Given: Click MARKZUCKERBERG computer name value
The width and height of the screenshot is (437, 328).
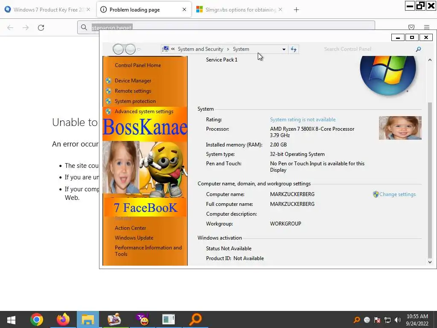Looking at the screenshot, I should pyautogui.click(x=292, y=194).
